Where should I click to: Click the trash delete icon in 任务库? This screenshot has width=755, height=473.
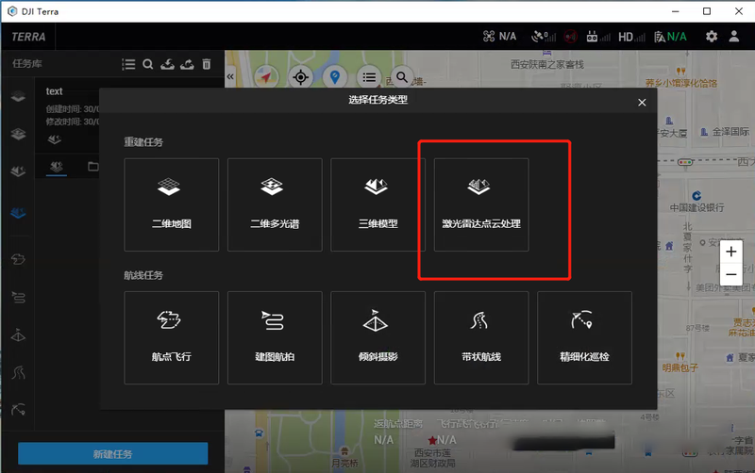pyautogui.click(x=207, y=64)
